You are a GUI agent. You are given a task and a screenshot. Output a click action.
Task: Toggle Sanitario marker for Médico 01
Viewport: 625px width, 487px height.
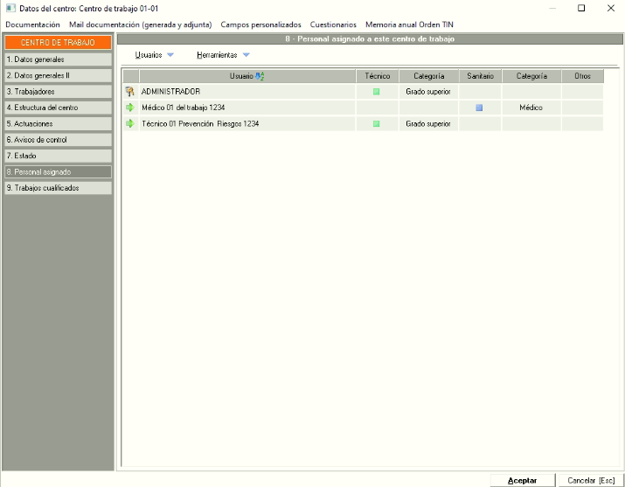[x=479, y=108]
